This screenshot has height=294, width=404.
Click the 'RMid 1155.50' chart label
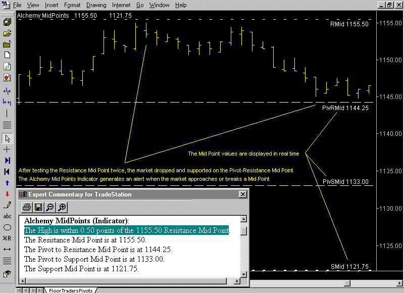pyautogui.click(x=349, y=24)
